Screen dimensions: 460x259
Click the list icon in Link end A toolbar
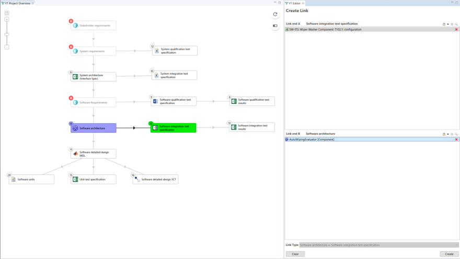(x=452, y=25)
